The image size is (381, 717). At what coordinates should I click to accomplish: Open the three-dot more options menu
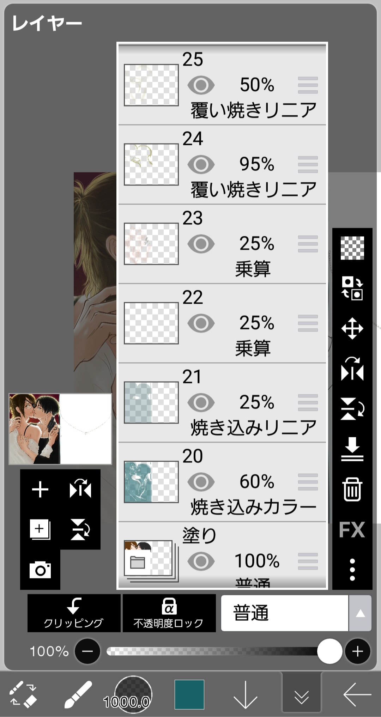point(352,569)
